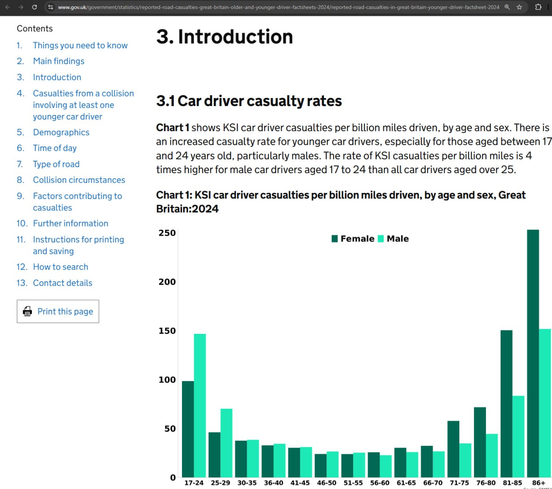The image size is (552, 489).
Task: Reload the page with the refresh icon
Action: tap(34, 7)
